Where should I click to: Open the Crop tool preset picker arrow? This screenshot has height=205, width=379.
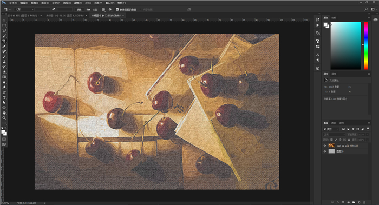(x=10, y=9)
